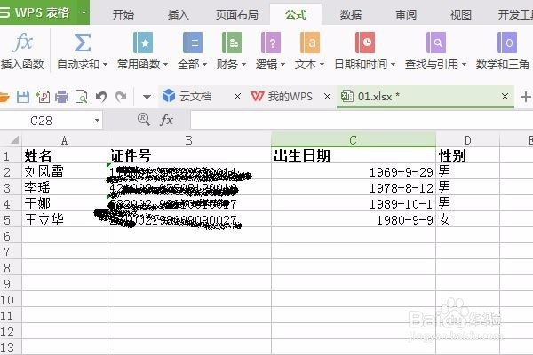Viewport: 533px width, 355px height.
Task: Switch to the 开始 ribbon tab
Action: 123,14
